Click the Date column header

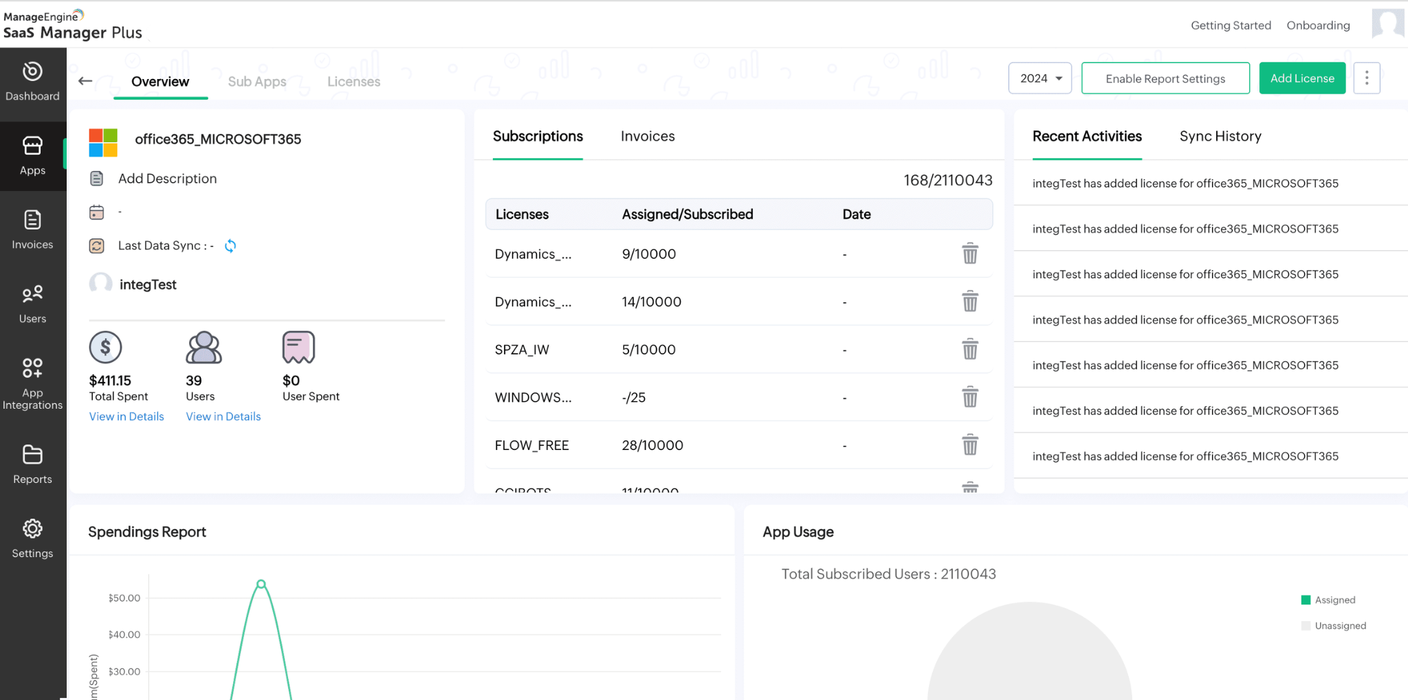[857, 214]
